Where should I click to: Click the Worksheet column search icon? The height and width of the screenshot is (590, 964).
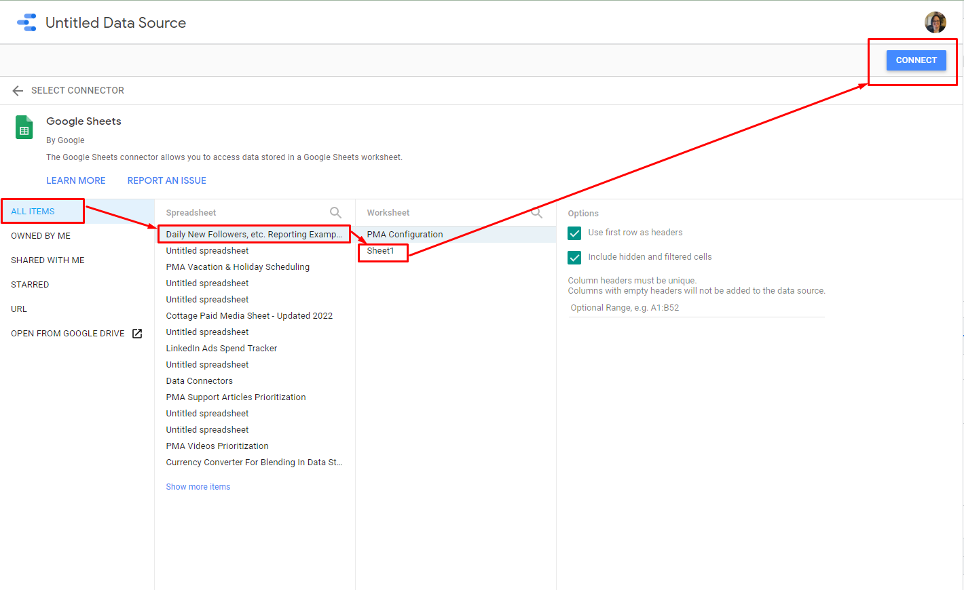[536, 212]
